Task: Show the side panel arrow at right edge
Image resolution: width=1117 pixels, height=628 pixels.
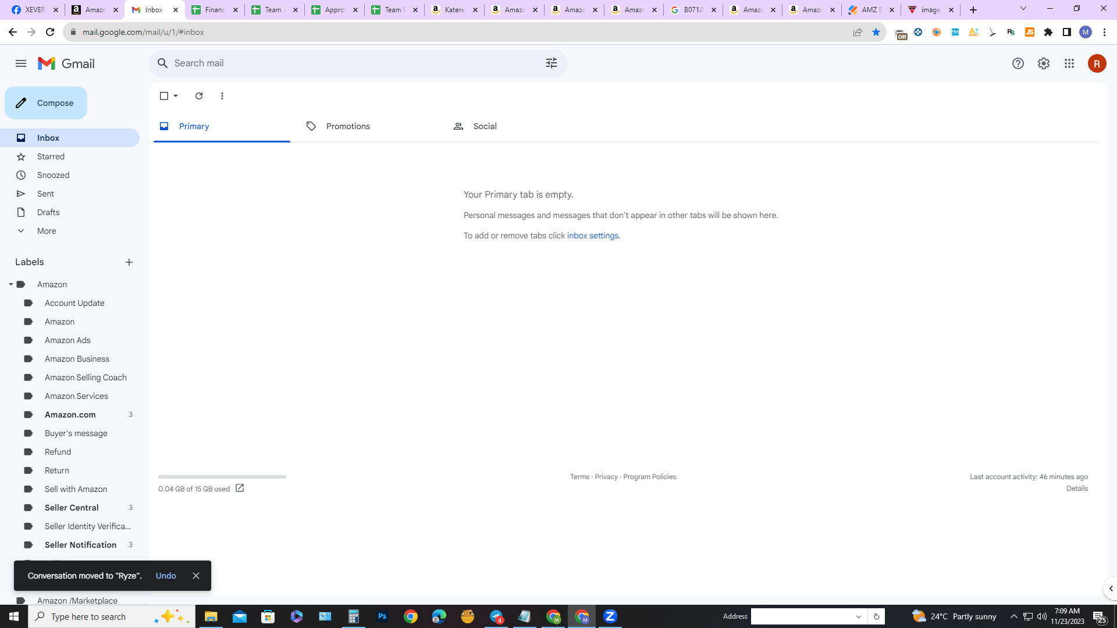Action: point(1111,588)
